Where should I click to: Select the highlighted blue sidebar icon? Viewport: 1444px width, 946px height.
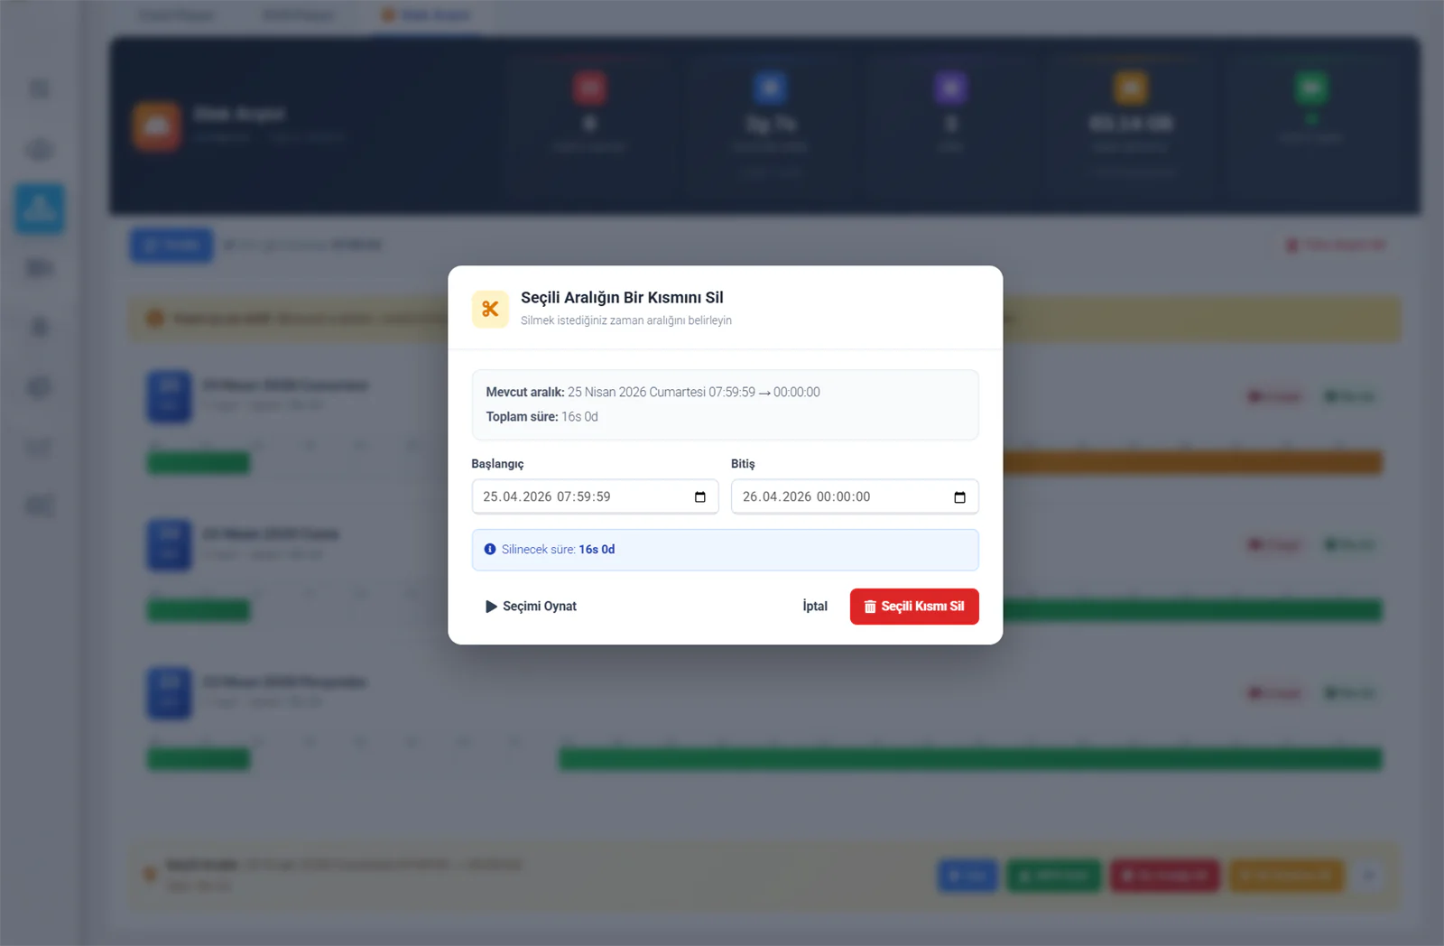[40, 209]
